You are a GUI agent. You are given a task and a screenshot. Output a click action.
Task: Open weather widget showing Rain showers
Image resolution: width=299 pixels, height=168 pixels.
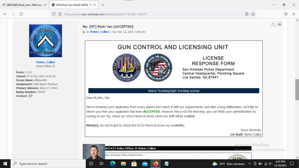pos(228,164)
